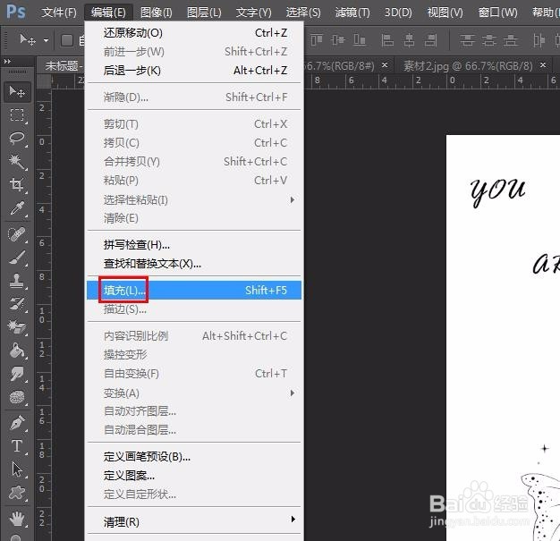Image resolution: width=560 pixels, height=541 pixels.
Task: Select the Sponge tool
Action: 17,397
